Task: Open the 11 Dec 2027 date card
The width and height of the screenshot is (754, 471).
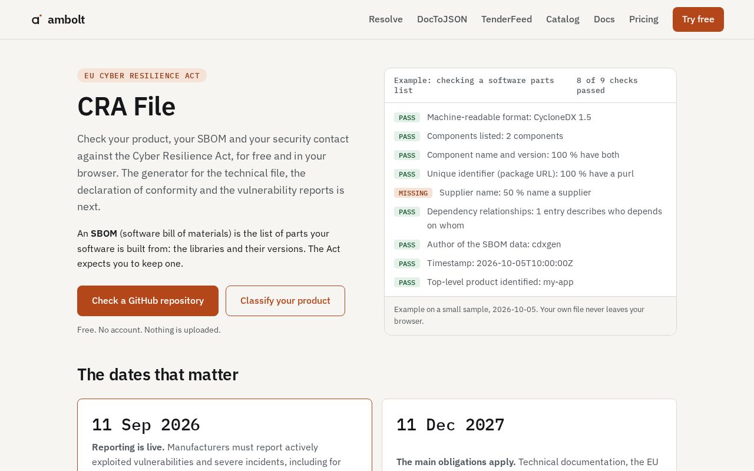Action: click(x=529, y=435)
